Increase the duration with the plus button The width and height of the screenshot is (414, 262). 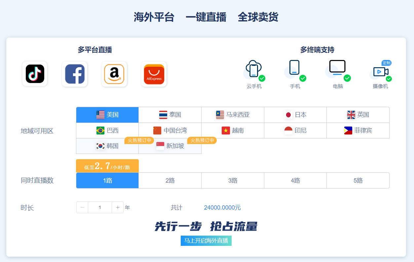pos(118,207)
